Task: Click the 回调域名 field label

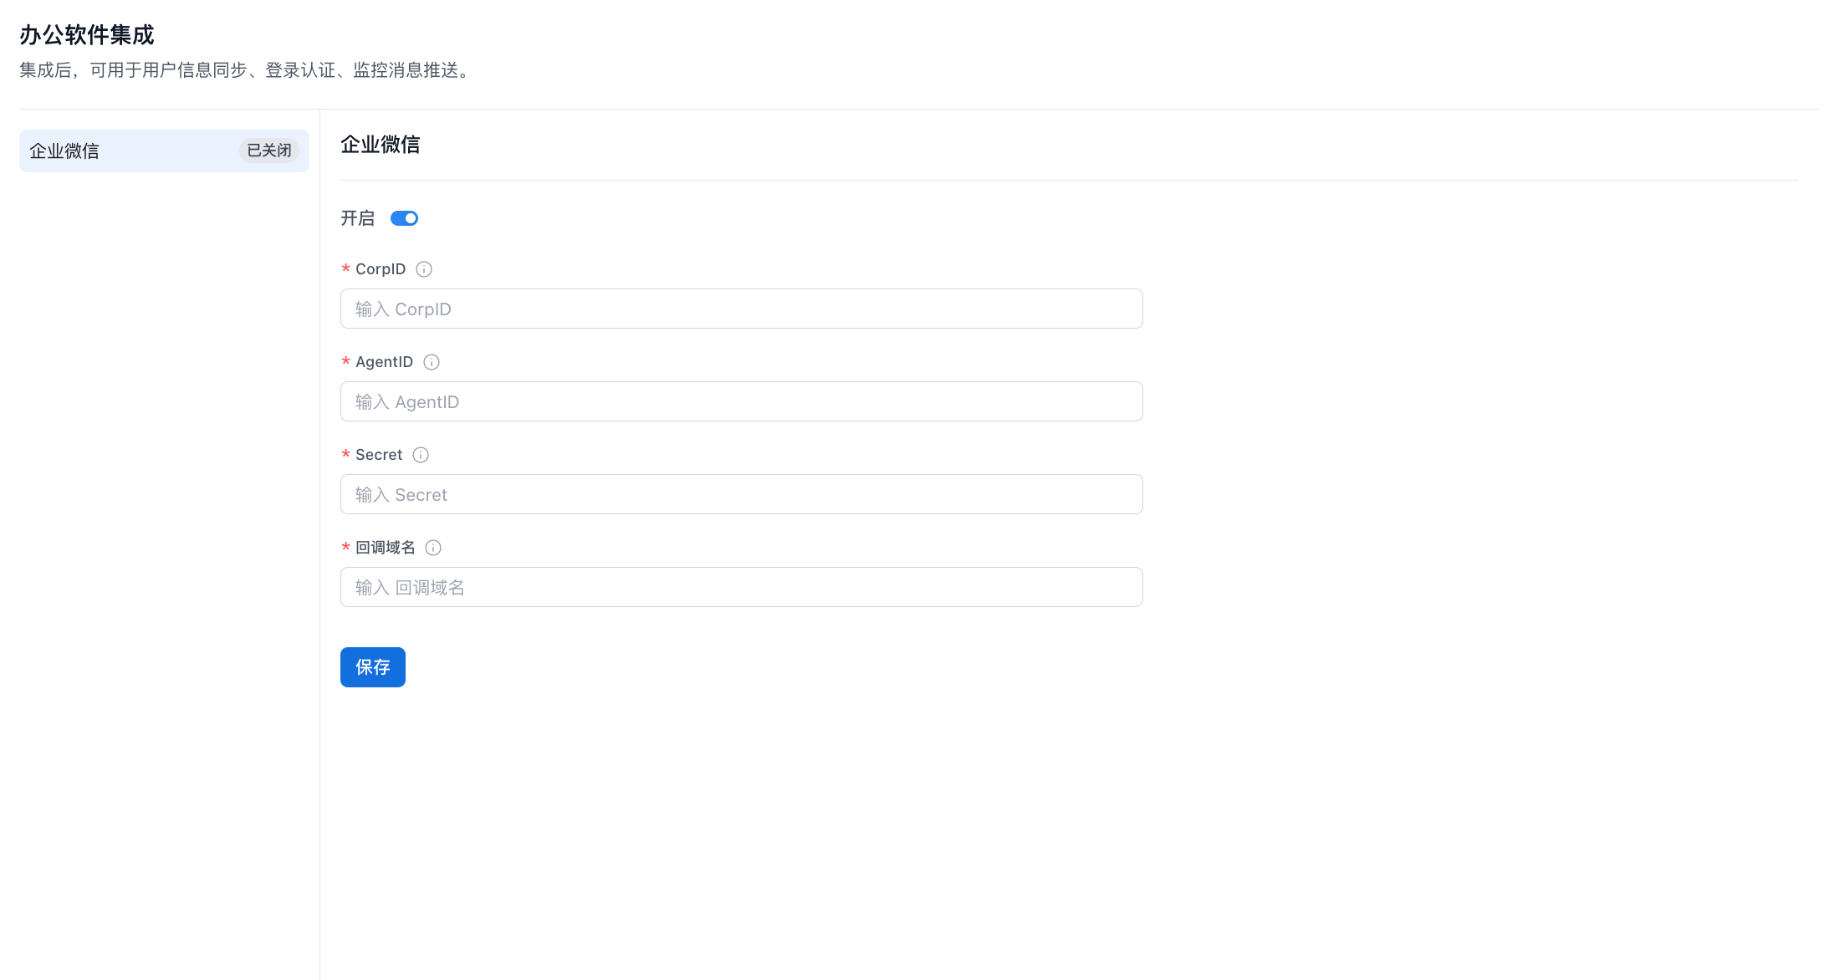Action: (385, 548)
